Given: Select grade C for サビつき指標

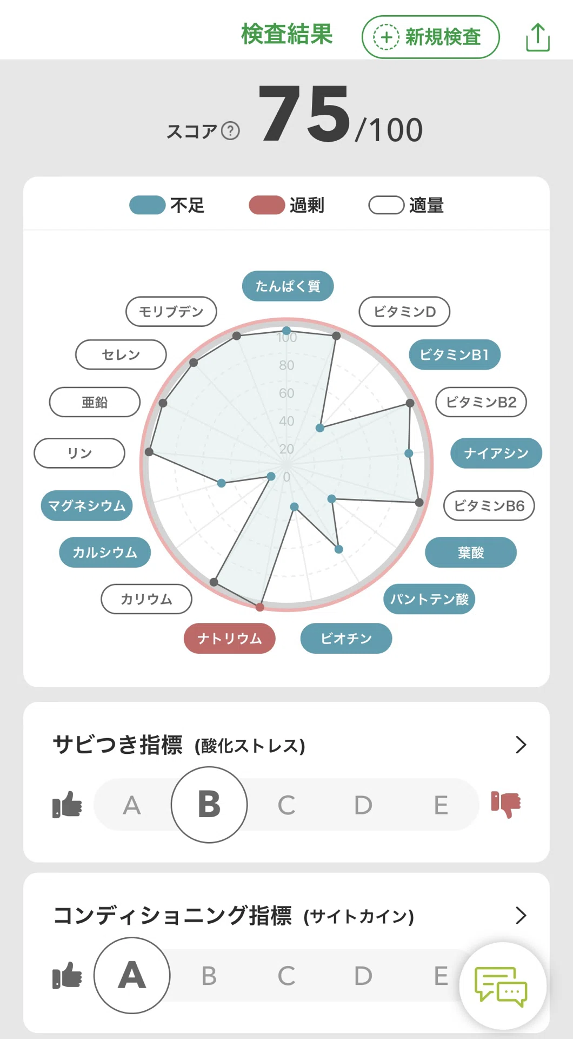Looking at the screenshot, I should tap(286, 805).
